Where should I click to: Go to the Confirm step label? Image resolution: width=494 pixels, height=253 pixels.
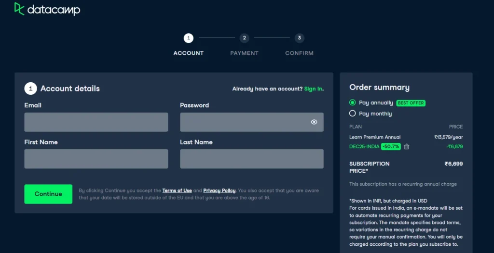coord(299,53)
